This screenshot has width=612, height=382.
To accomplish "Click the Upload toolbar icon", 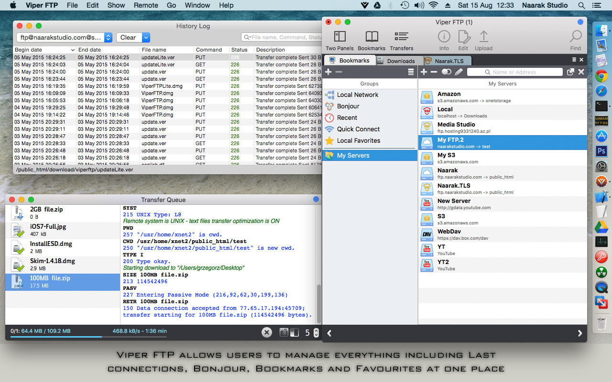I will (x=483, y=41).
